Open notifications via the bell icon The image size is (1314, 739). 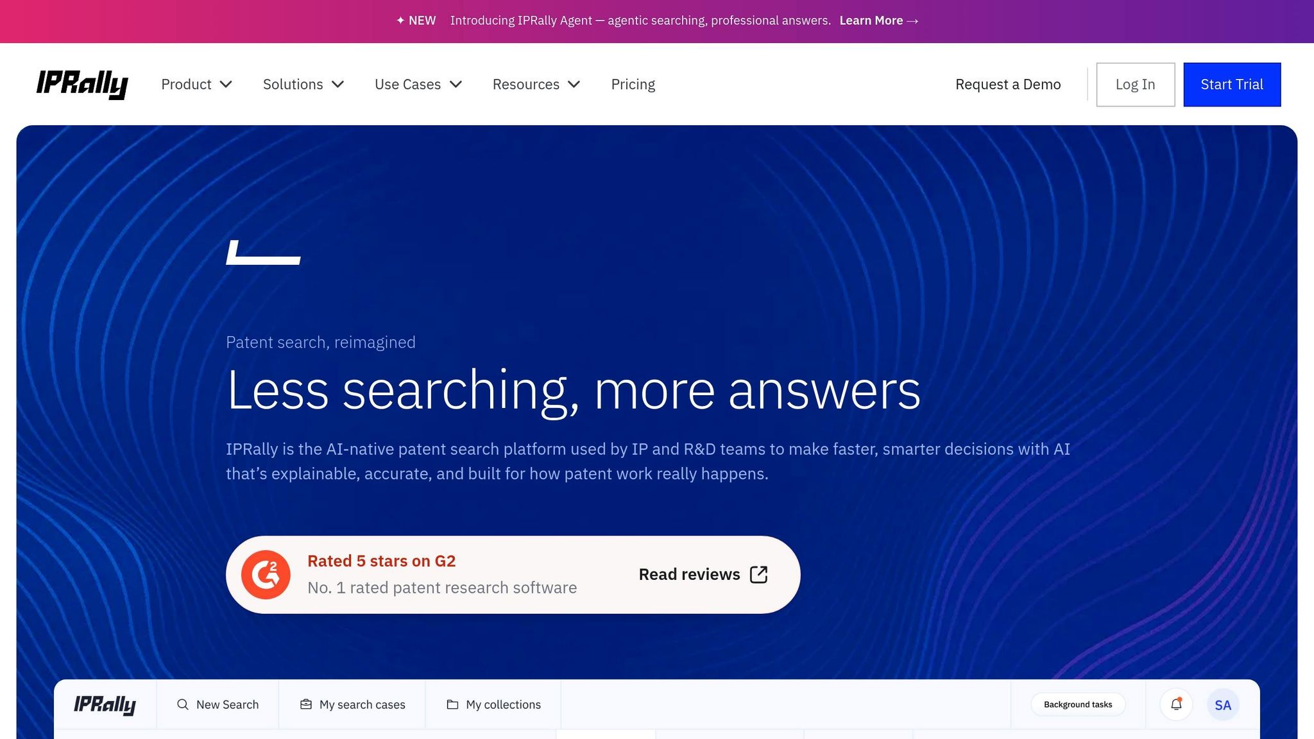(x=1176, y=704)
